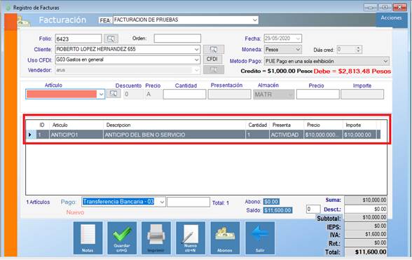The height and width of the screenshot is (260, 412).
Task: Click the ANTICIPO DEL BIEN O SERVICIO description cell
Action: click(x=174, y=135)
